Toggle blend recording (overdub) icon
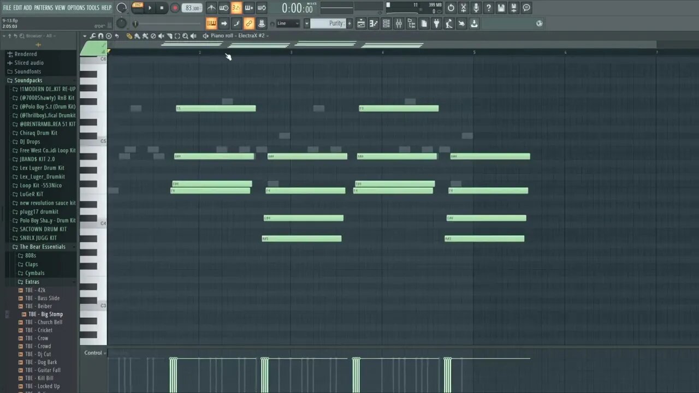699x393 pixels. click(249, 8)
